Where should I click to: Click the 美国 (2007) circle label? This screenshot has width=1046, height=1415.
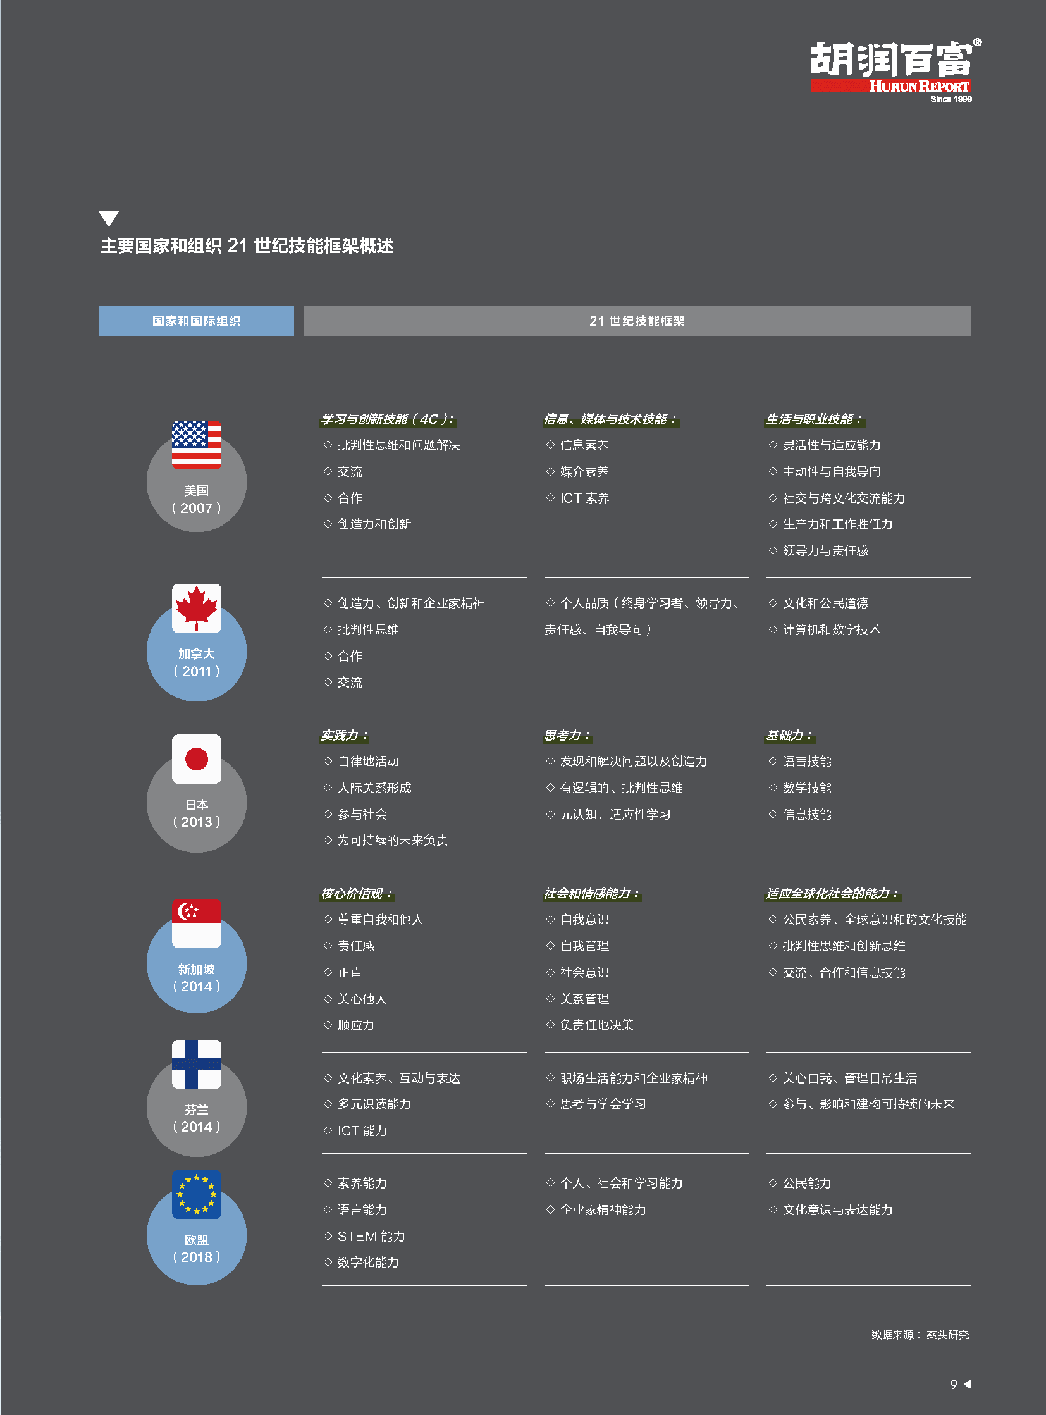point(196,499)
